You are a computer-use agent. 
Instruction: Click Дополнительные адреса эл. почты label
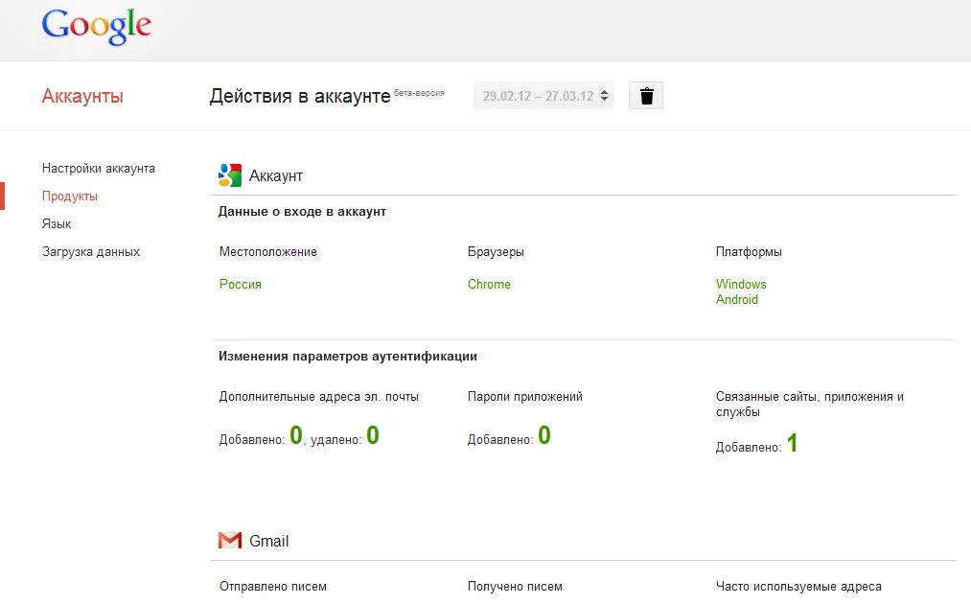(319, 397)
